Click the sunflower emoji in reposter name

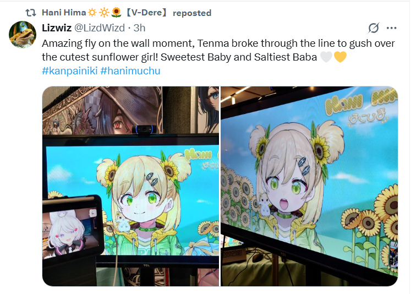[116, 12]
